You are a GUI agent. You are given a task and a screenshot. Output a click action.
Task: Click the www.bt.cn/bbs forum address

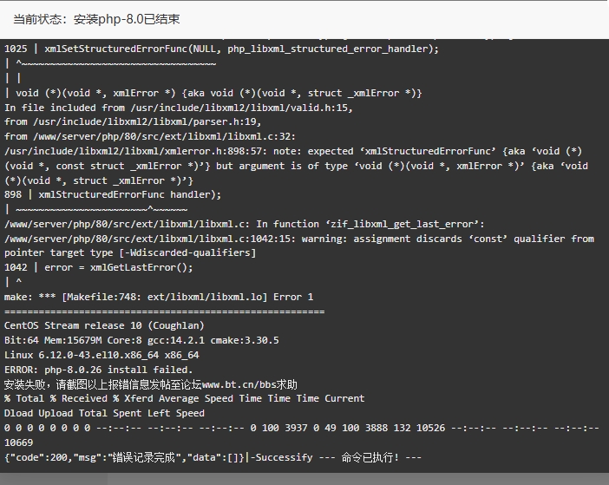pyautogui.click(x=238, y=384)
